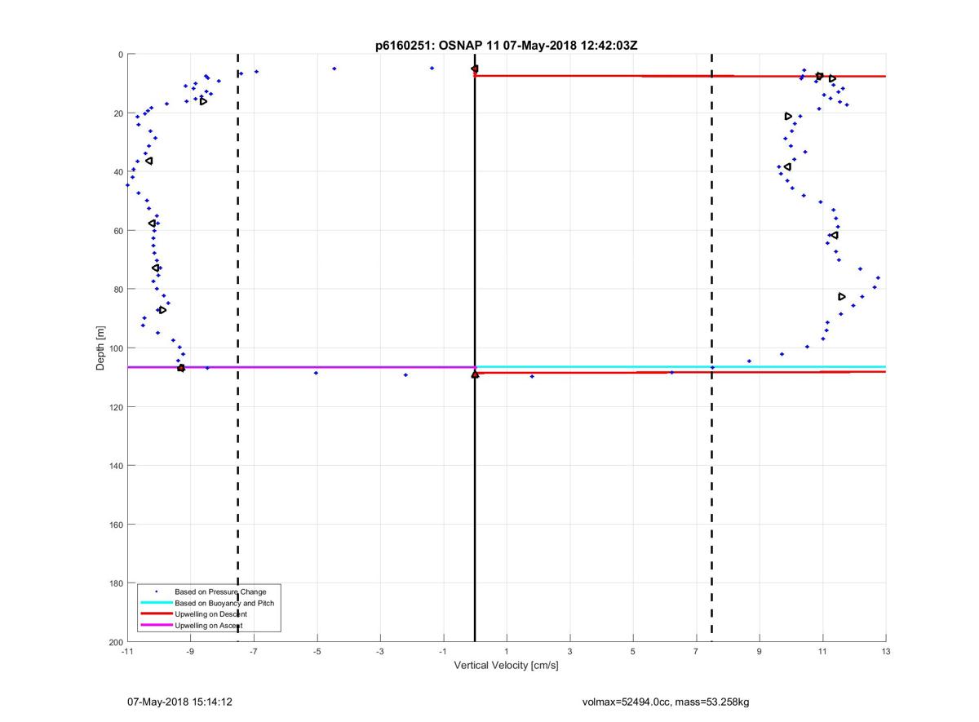Click legend entry 'Based on Buoyancy and Pitch'

(x=224, y=603)
